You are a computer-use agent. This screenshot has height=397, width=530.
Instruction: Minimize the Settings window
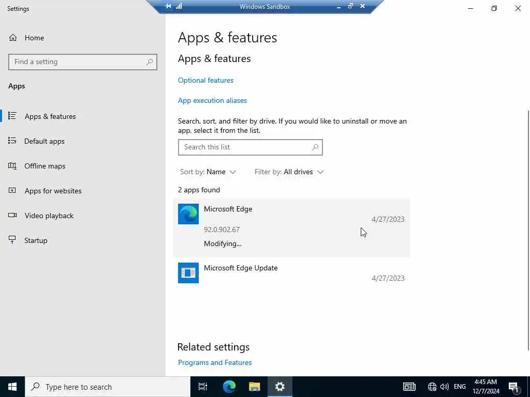pyautogui.click(x=470, y=8)
